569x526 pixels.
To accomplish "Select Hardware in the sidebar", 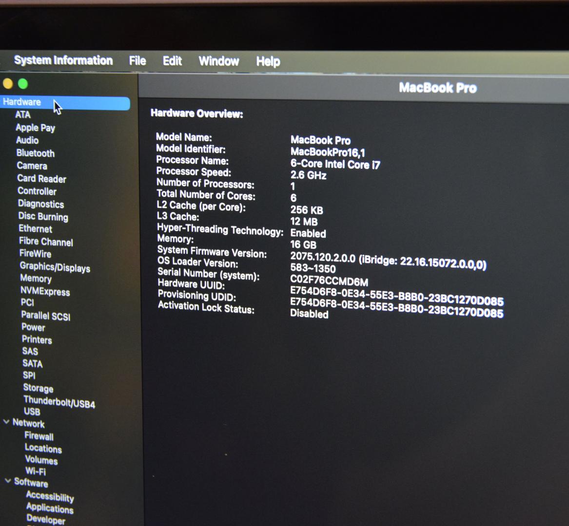I will [65, 103].
